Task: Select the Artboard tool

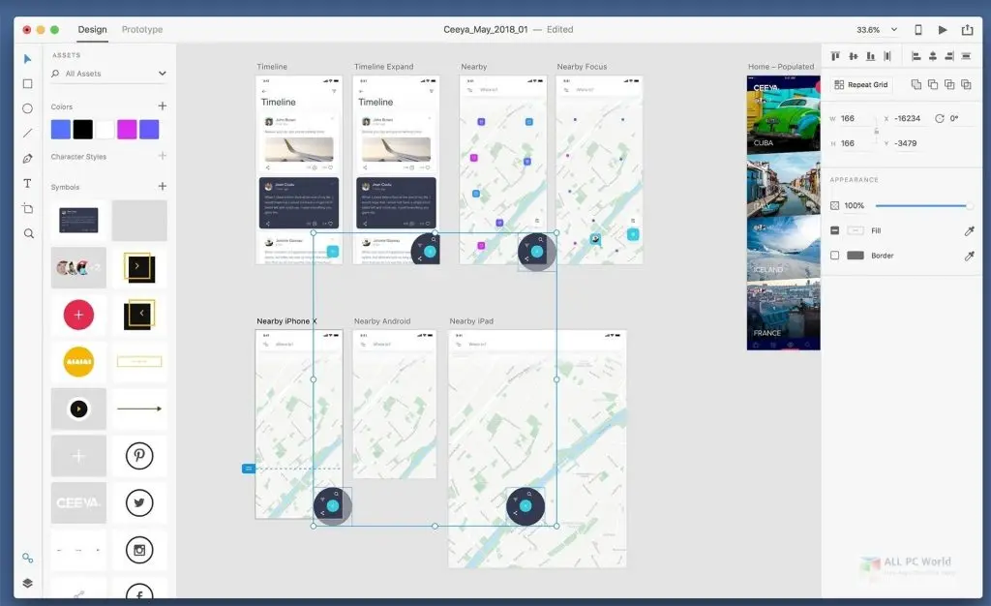Action: 27,209
